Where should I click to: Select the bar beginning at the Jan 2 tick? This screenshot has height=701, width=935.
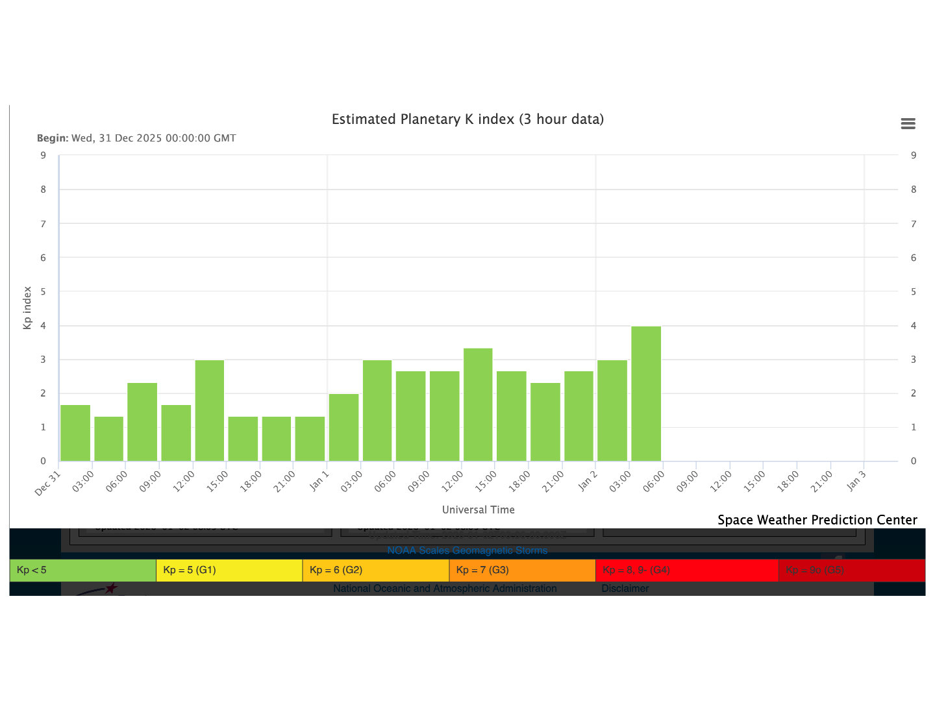pyautogui.click(x=612, y=410)
